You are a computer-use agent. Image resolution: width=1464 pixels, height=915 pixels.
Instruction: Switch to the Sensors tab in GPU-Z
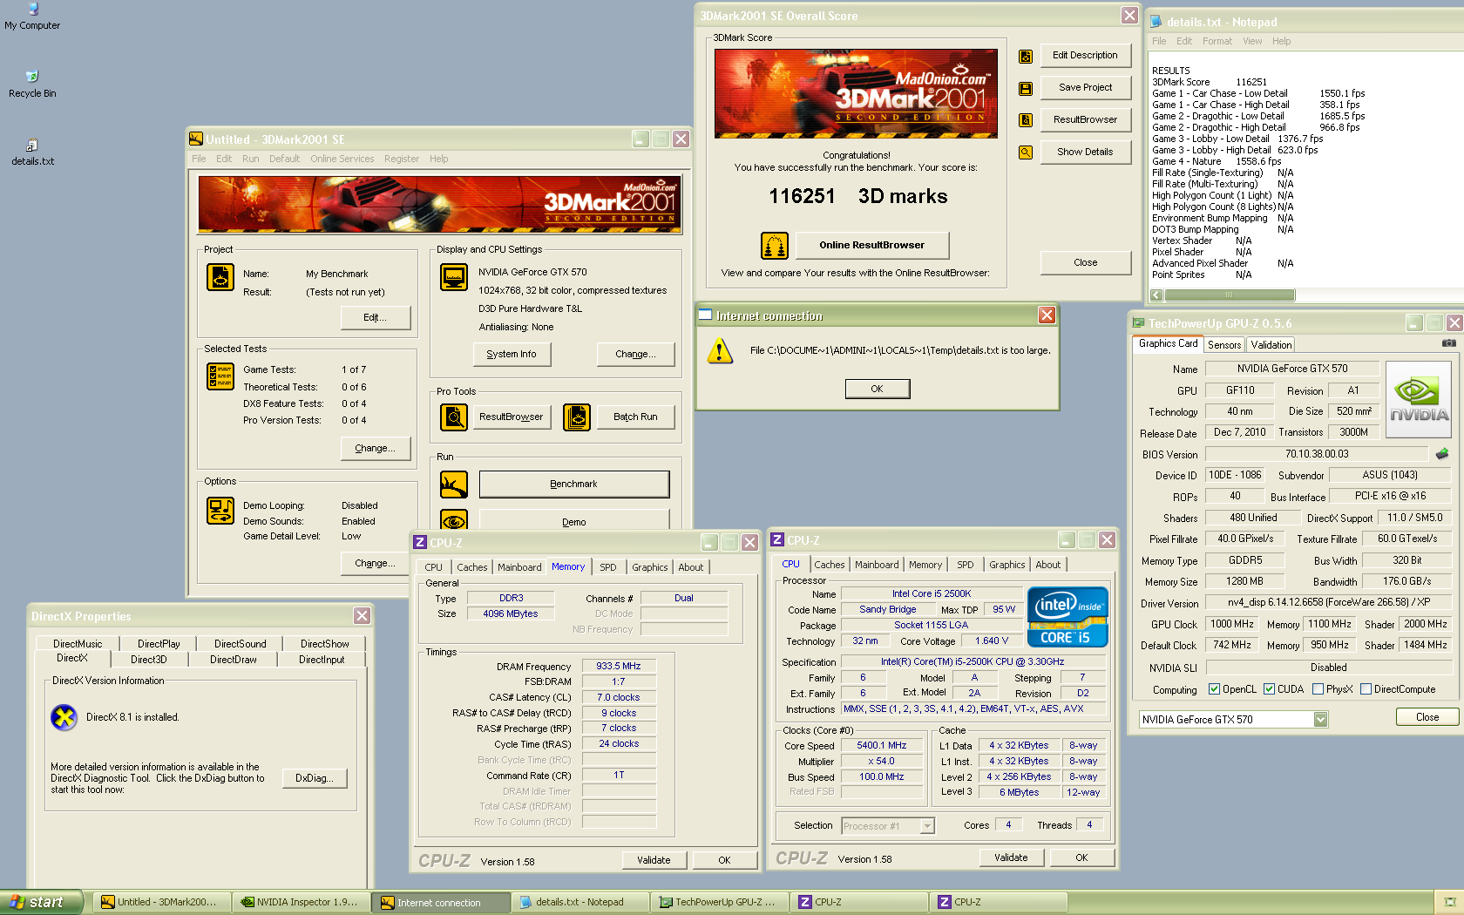click(1223, 345)
